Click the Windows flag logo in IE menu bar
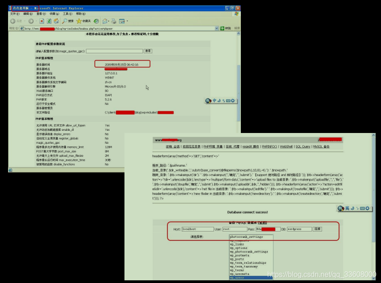381x283 pixels. click(236, 14)
